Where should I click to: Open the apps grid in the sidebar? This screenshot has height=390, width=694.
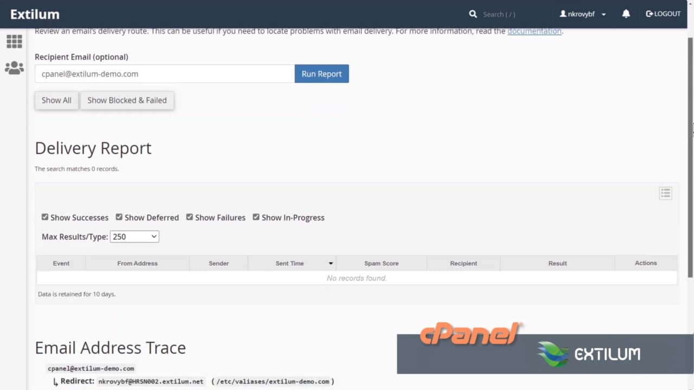(x=14, y=41)
